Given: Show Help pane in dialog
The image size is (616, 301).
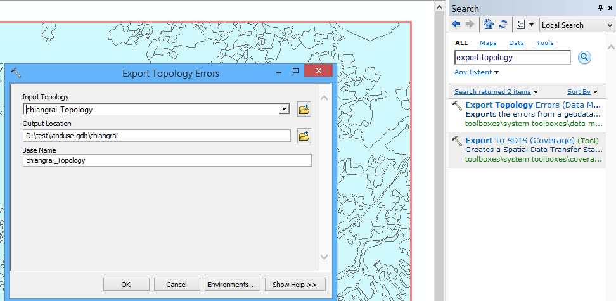Looking at the screenshot, I should click(295, 285).
